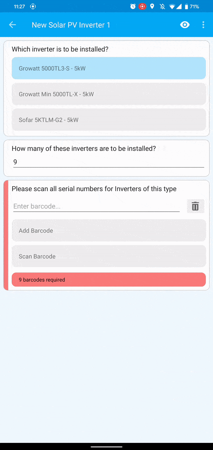Tap the Wi-Fi signal status icon
This screenshot has height=450, width=213.
(172, 6)
